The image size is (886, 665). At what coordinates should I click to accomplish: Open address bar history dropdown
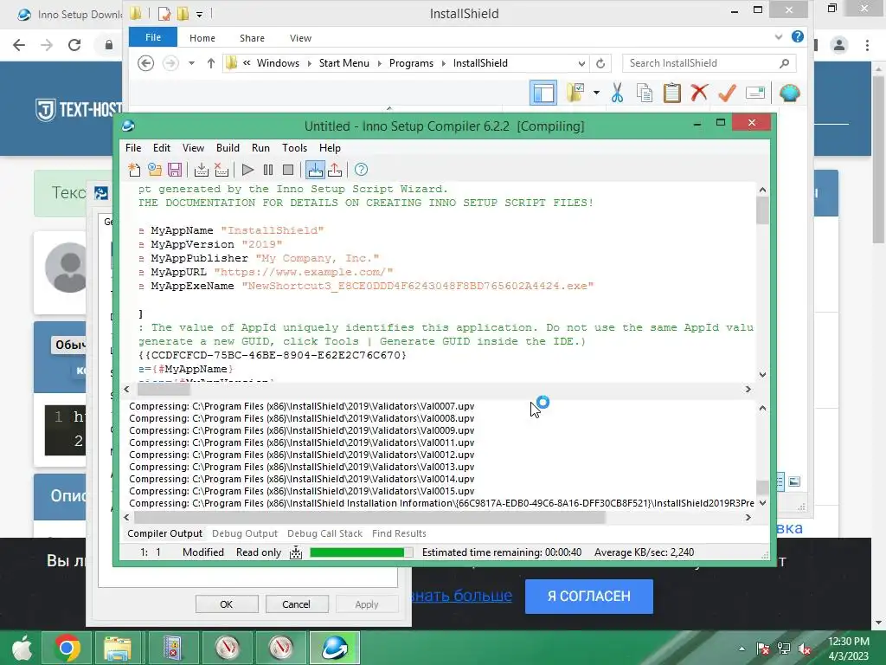click(581, 63)
